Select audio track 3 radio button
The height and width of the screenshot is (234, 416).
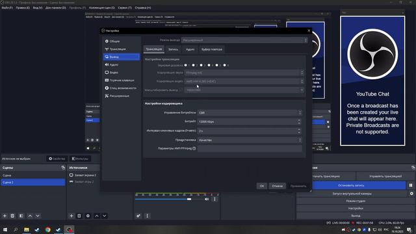pos(201,65)
